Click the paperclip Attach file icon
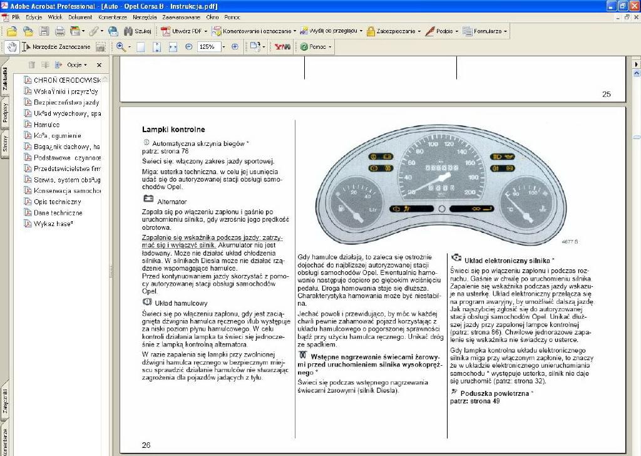 click(94, 31)
